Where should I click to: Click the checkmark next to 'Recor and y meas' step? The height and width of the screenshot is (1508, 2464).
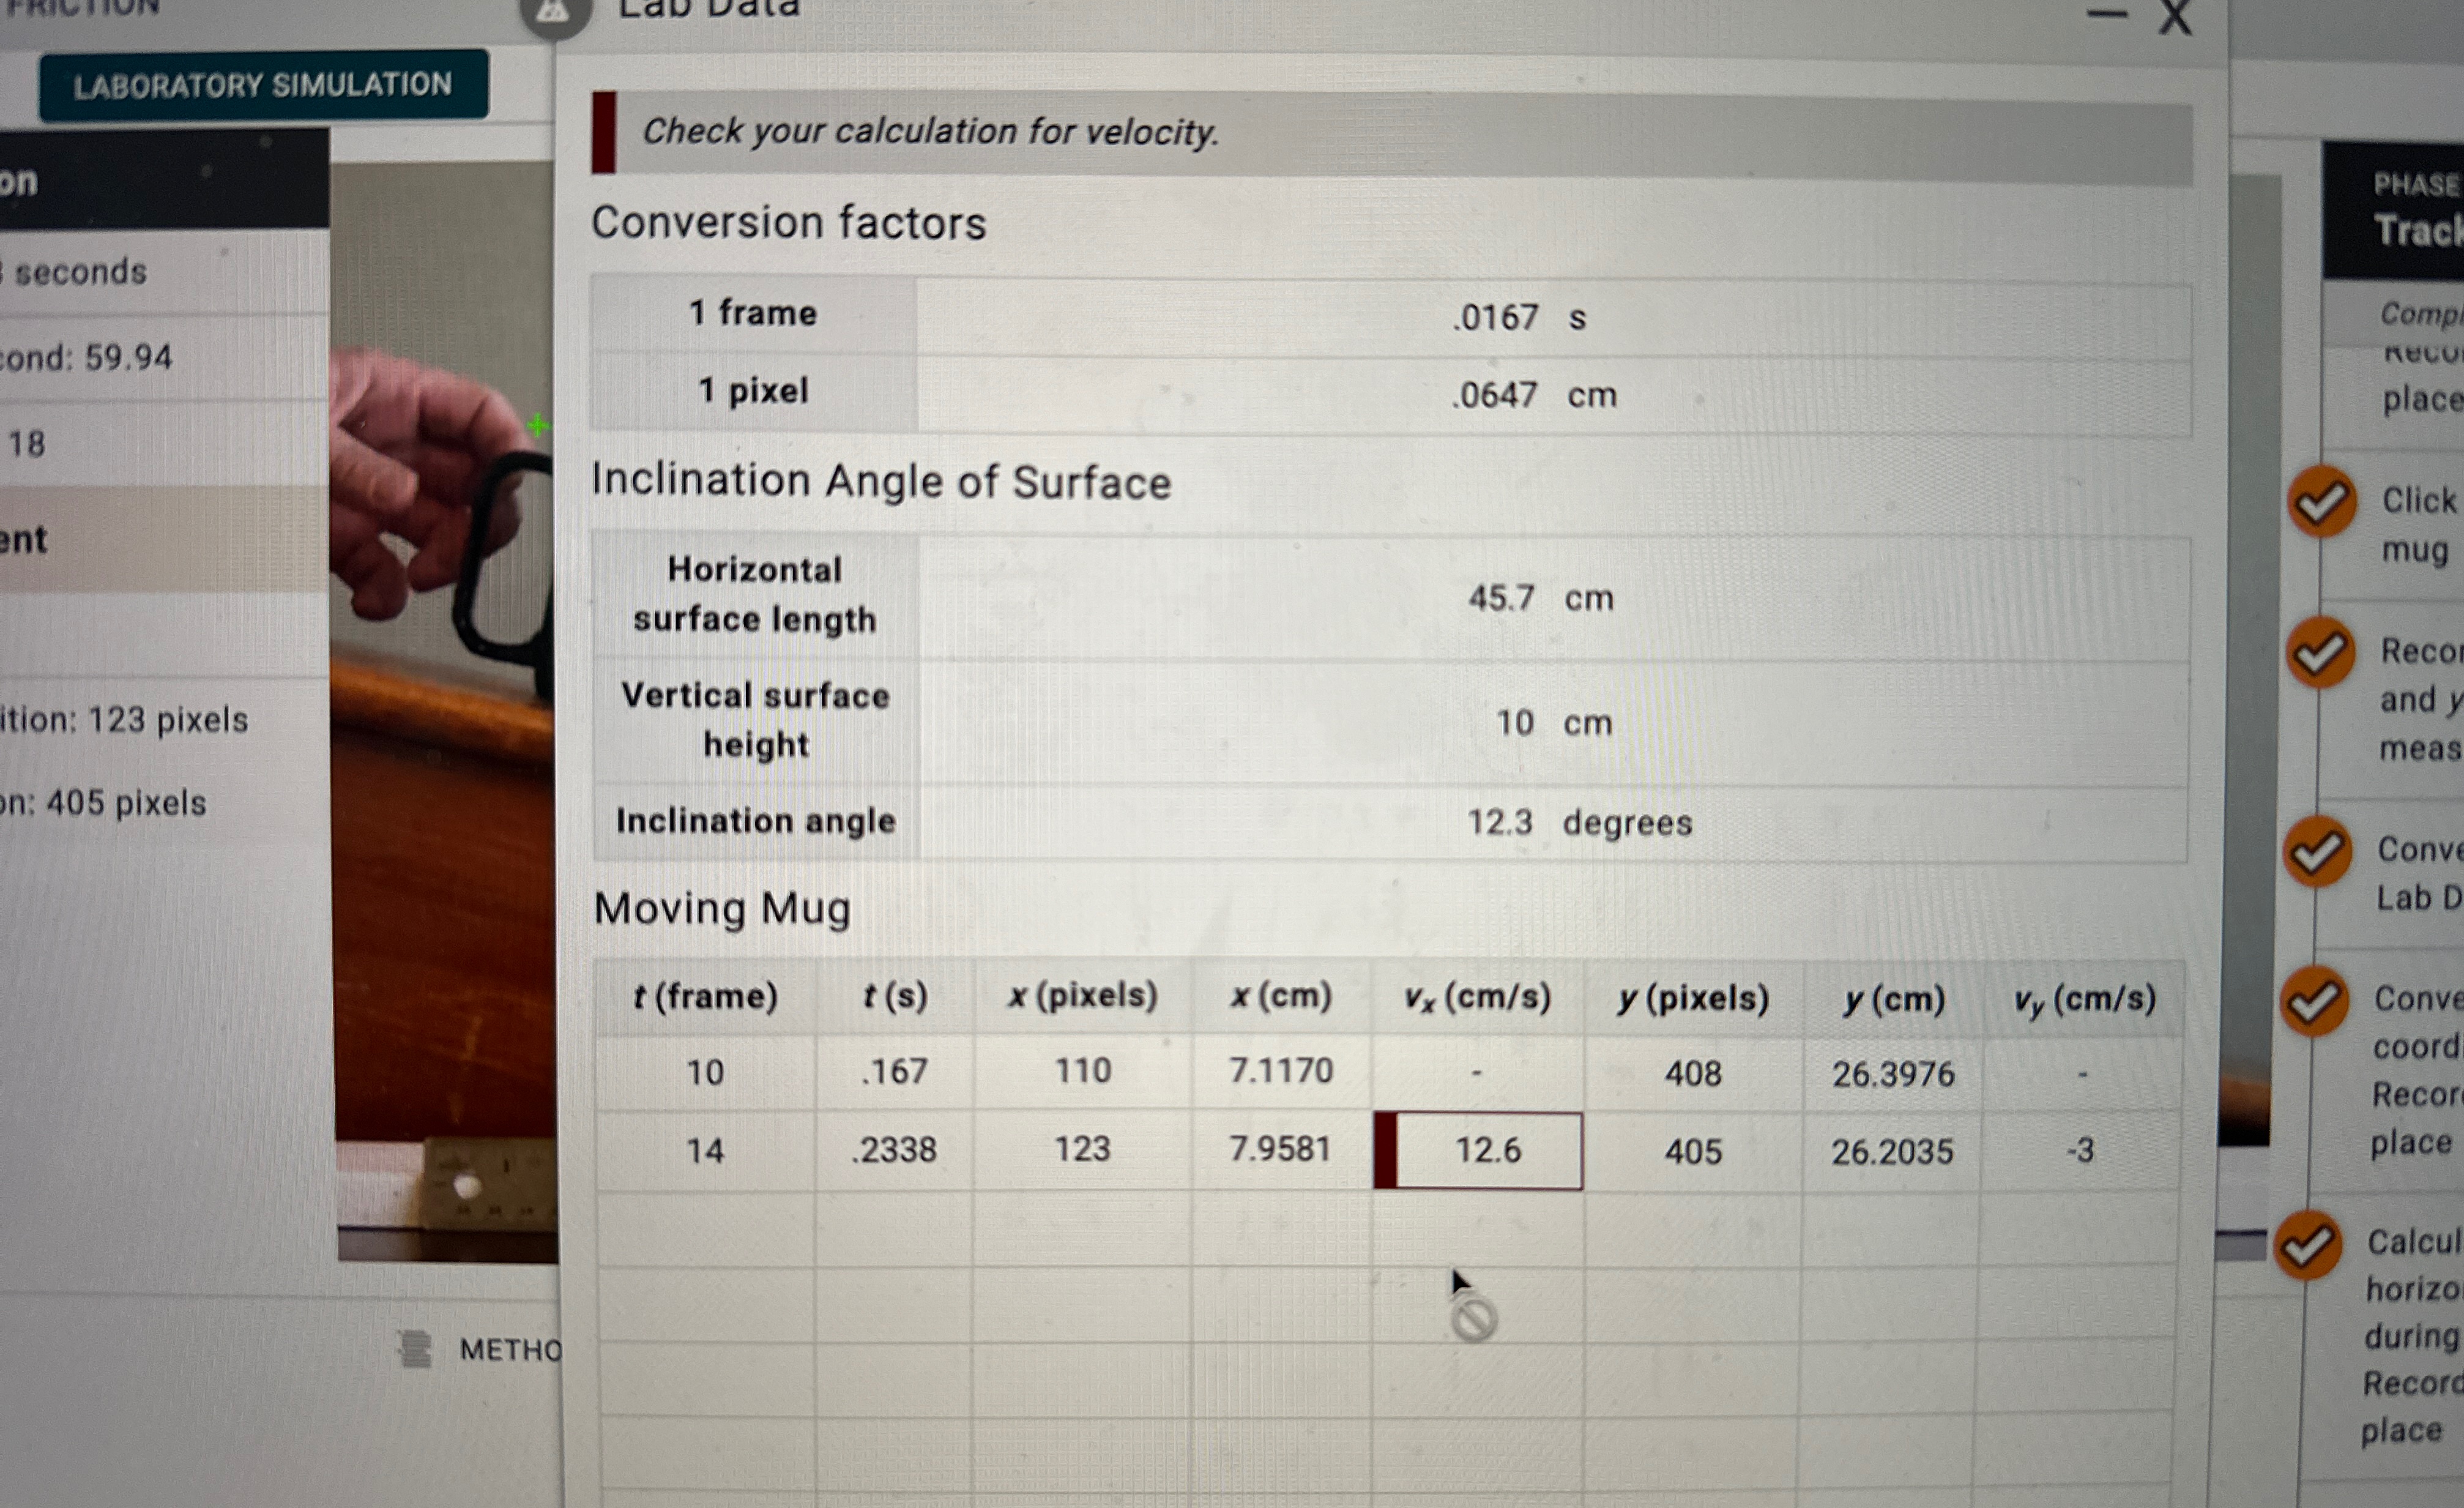[2320, 652]
